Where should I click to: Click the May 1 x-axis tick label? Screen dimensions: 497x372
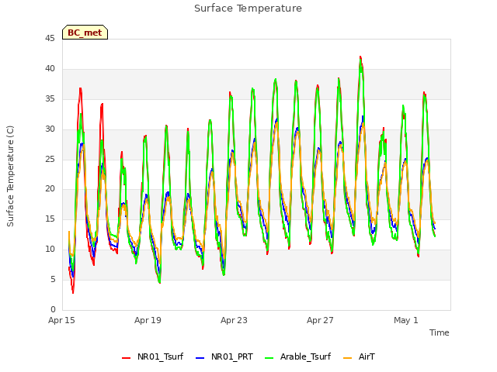(406, 320)
